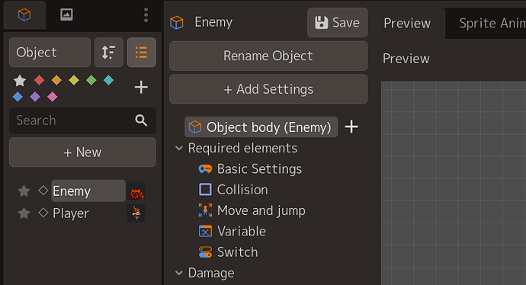This screenshot has height=285, width=526.
Task: Click the plus icon beside color tags
Action: pyautogui.click(x=141, y=87)
